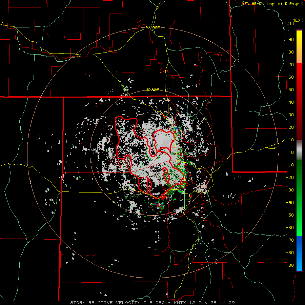Click the "-10" scale value
Viewport: 305px width, 305px height.
[x=290, y=165]
